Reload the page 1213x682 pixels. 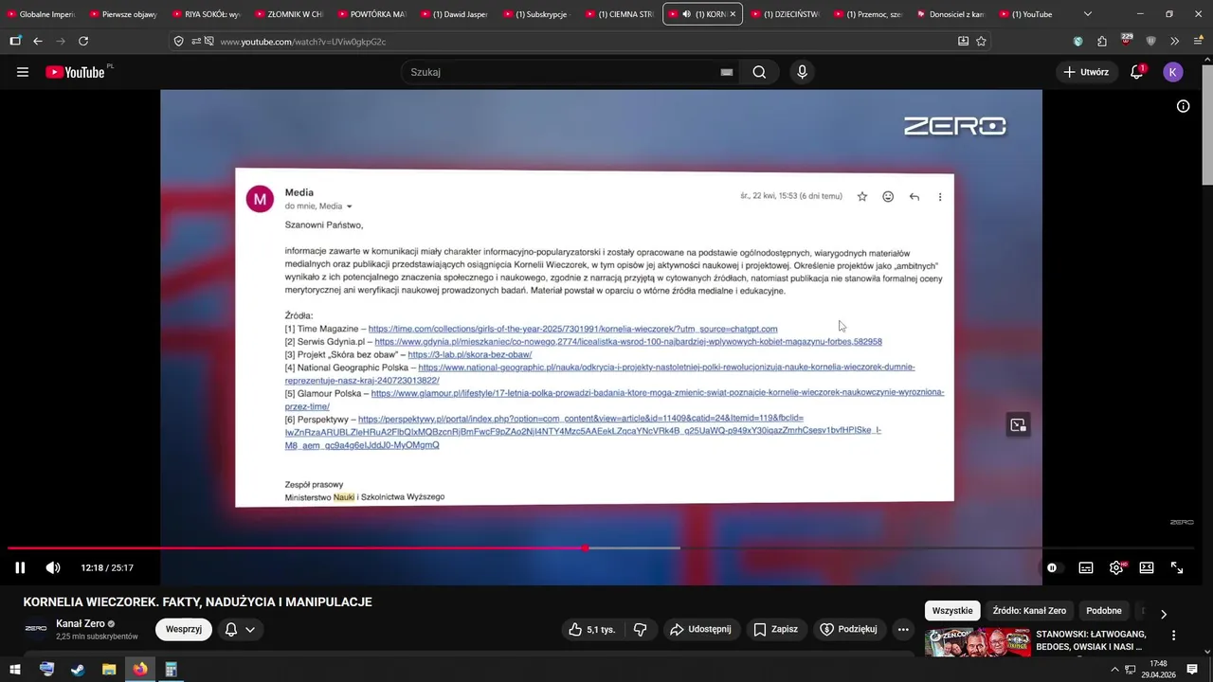tap(83, 41)
